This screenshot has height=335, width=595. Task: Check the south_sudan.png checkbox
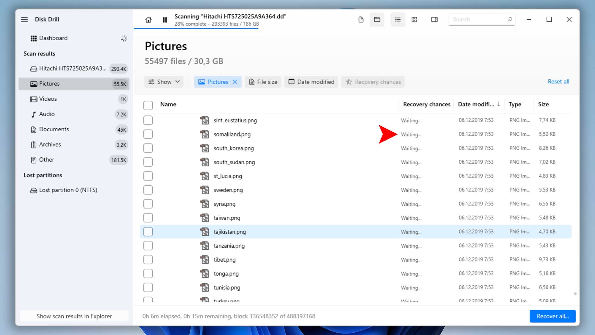click(148, 162)
